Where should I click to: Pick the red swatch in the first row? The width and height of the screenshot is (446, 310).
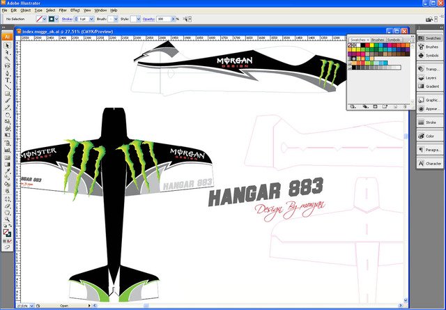367,45
